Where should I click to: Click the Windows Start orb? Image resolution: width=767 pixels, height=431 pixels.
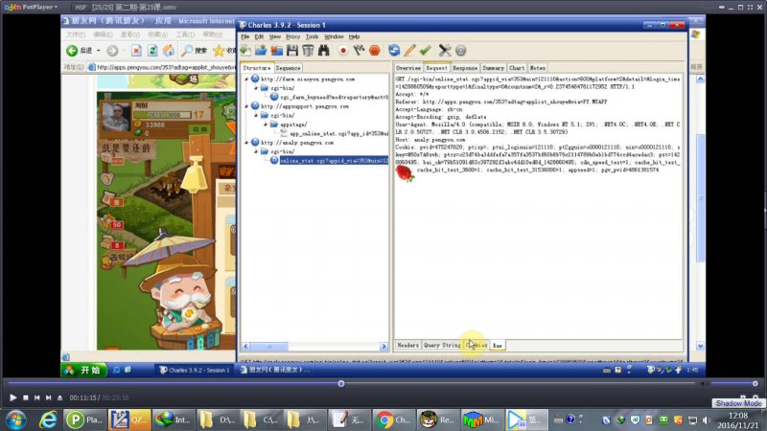click(x=15, y=420)
